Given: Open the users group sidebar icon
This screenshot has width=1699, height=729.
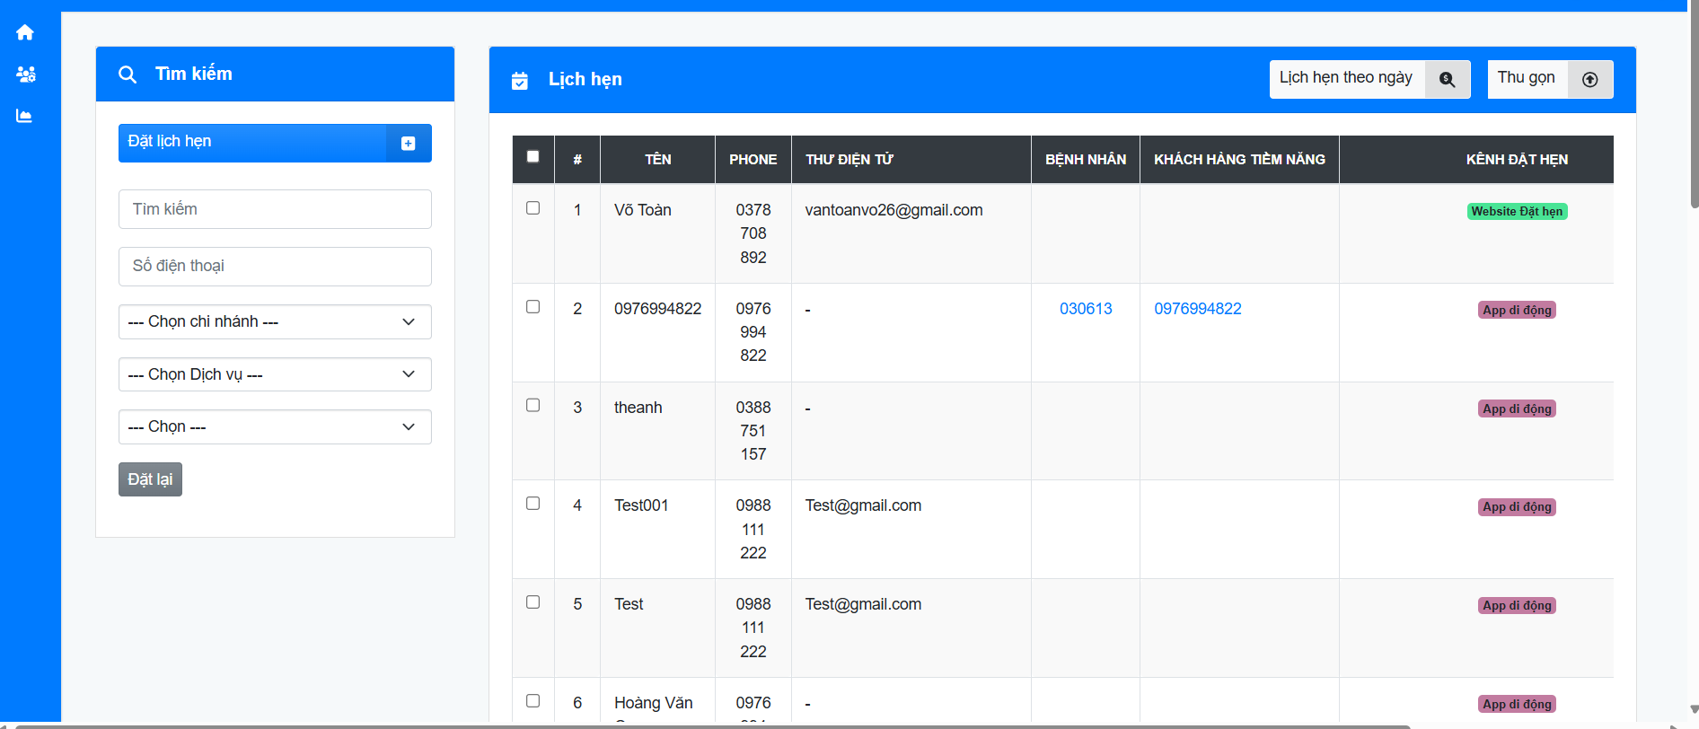Looking at the screenshot, I should [25, 75].
